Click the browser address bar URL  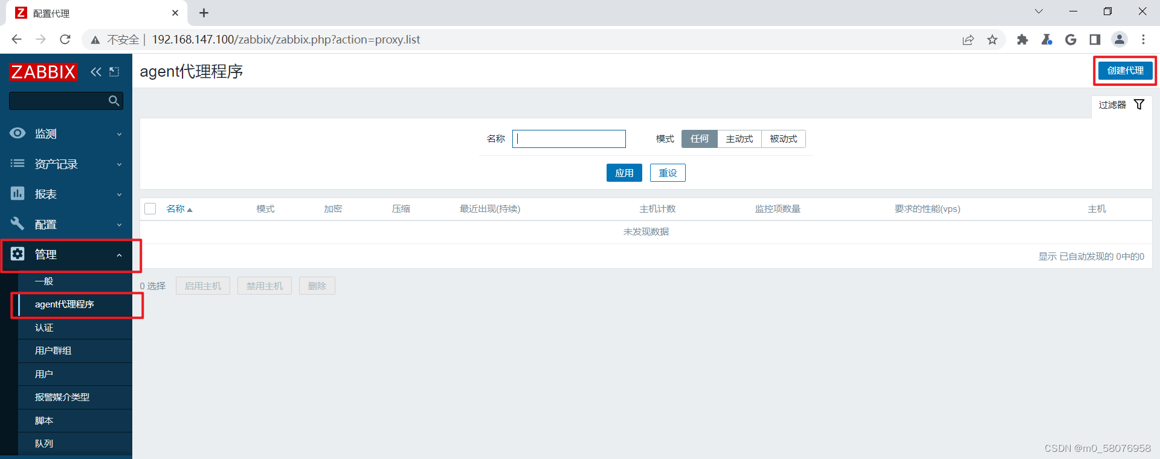point(286,40)
